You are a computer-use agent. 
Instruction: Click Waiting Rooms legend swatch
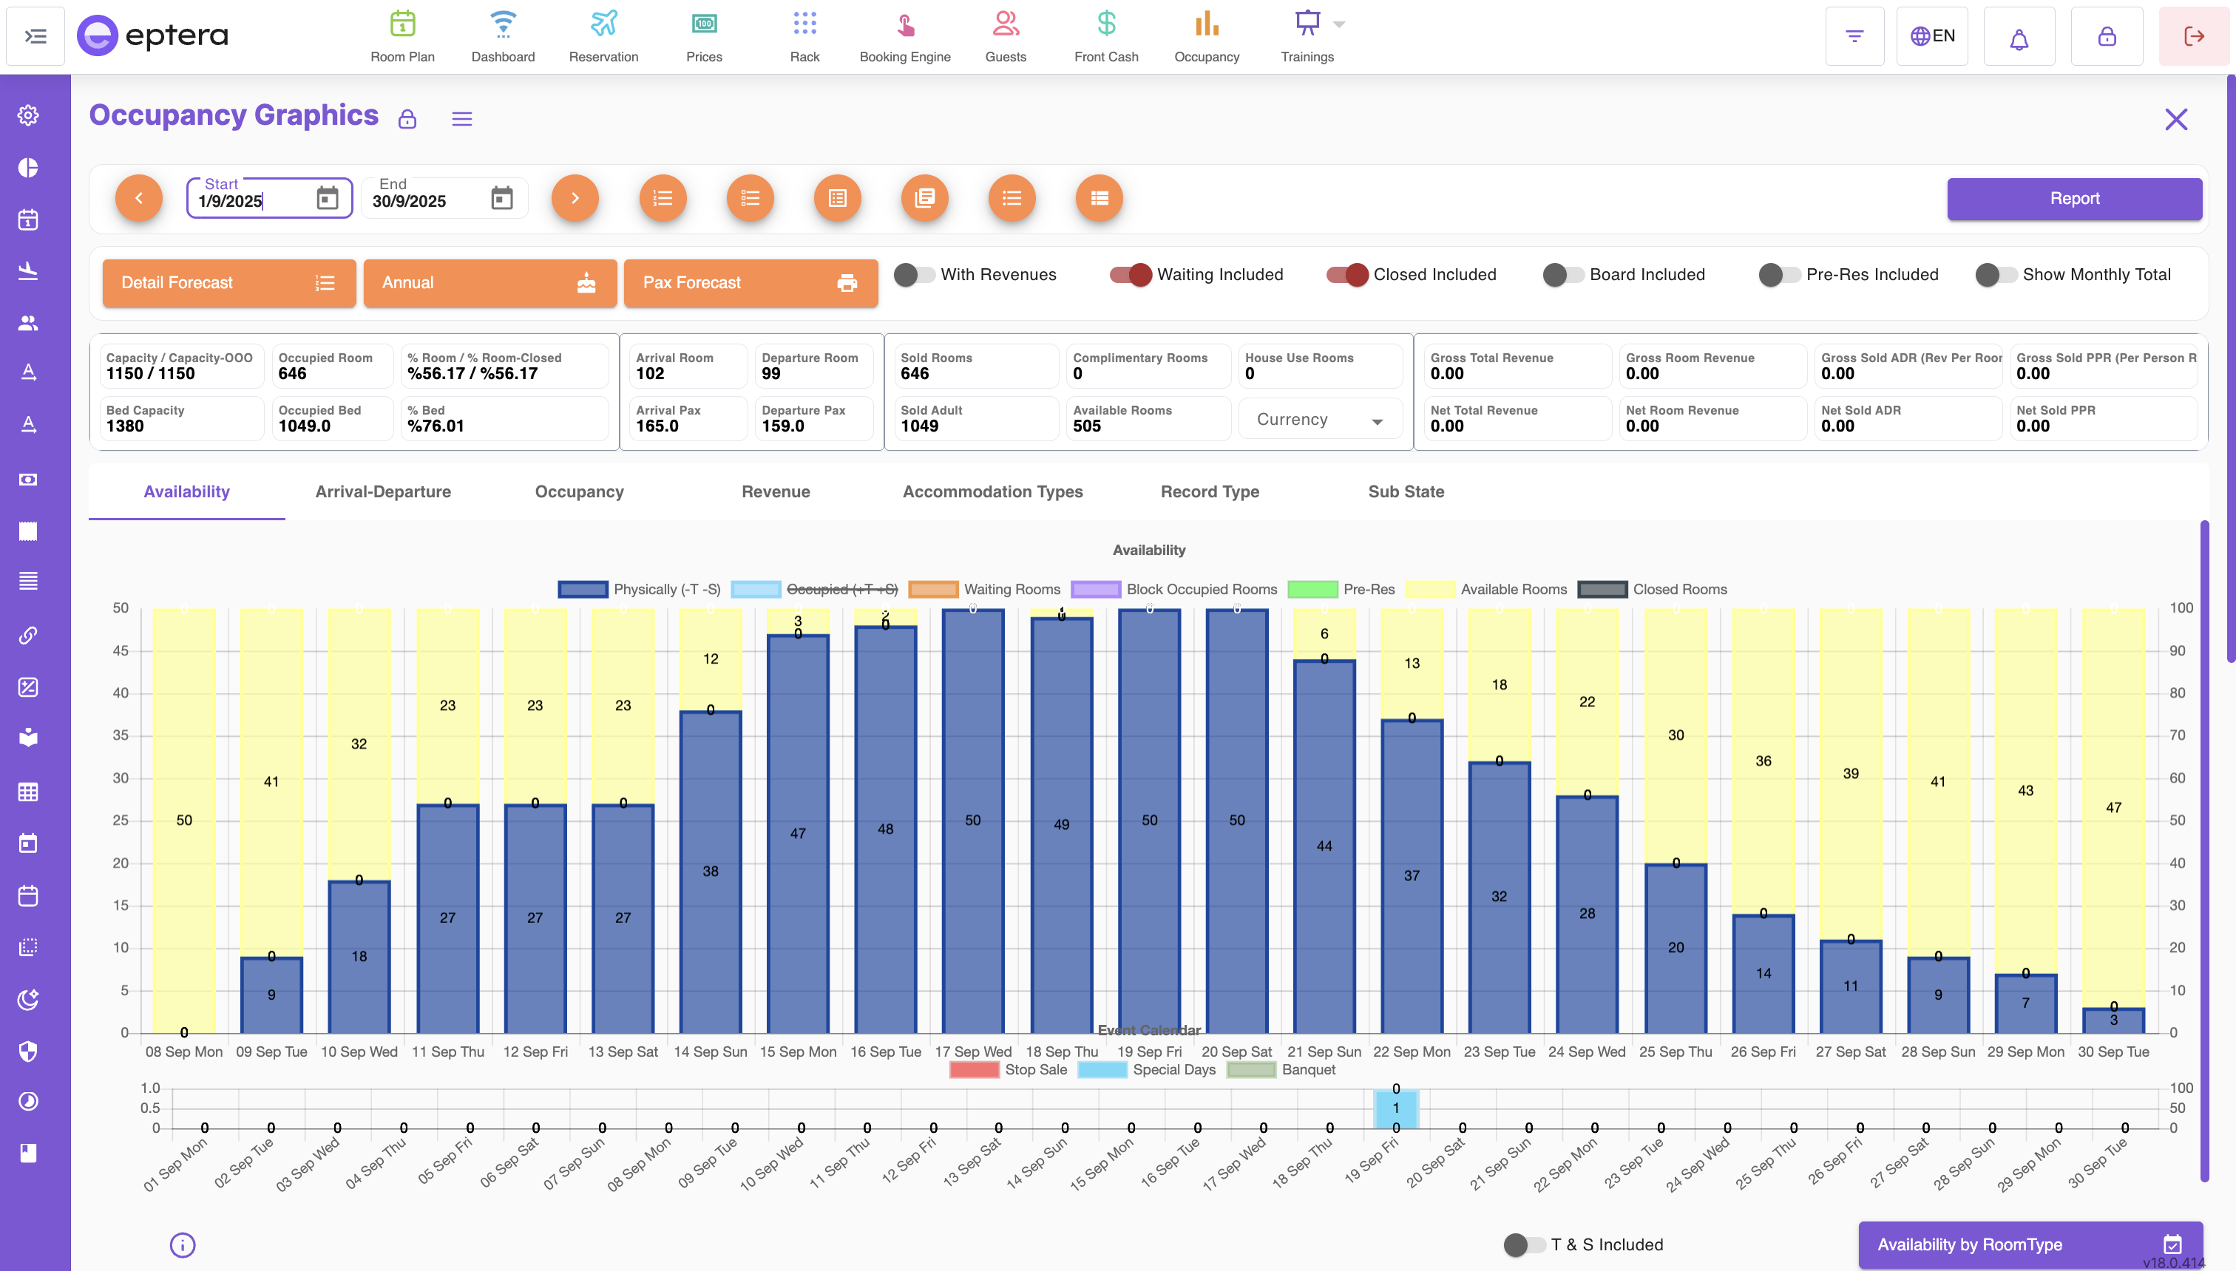click(933, 590)
